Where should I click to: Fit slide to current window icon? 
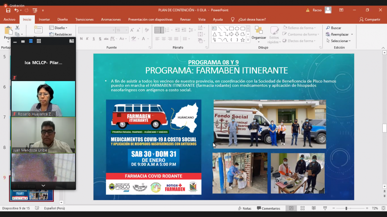click(x=382, y=209)
